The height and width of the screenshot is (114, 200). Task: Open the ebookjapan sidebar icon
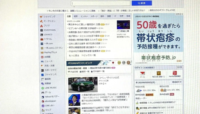coord(43,101)
